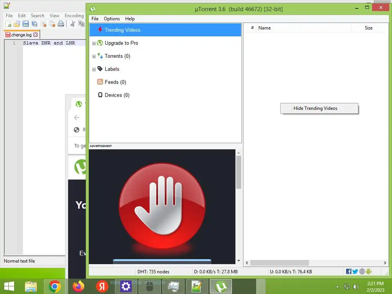392x294 pixels.
Task: Click the Trending Videos lightning icon
Action: point(100,30)
